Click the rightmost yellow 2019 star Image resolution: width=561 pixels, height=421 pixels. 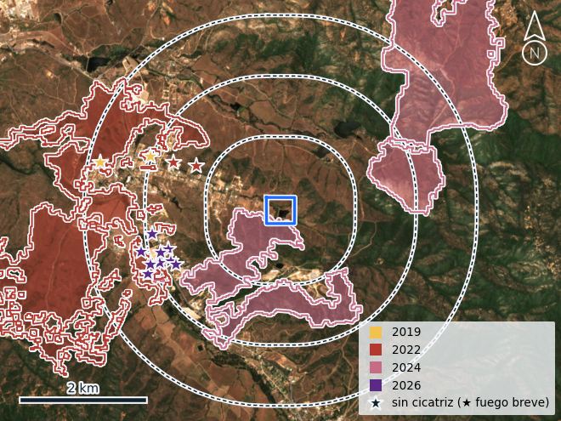[150, 156]
